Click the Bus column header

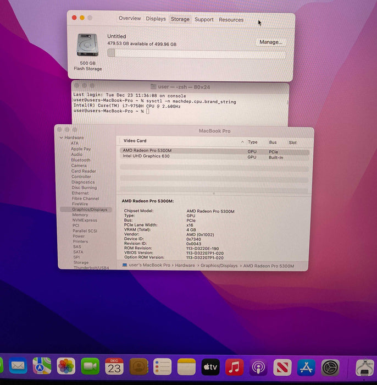click(273, 142)
